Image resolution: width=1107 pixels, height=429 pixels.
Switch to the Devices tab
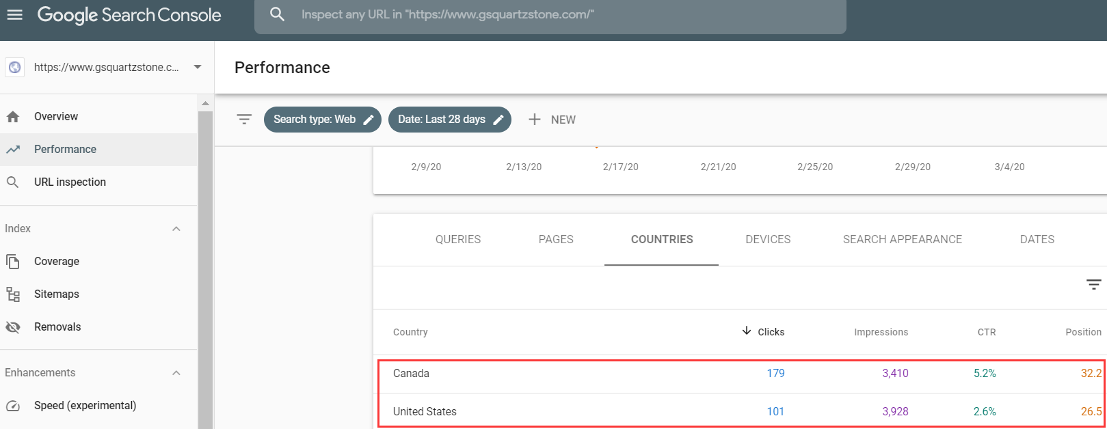tap(768, 240)
